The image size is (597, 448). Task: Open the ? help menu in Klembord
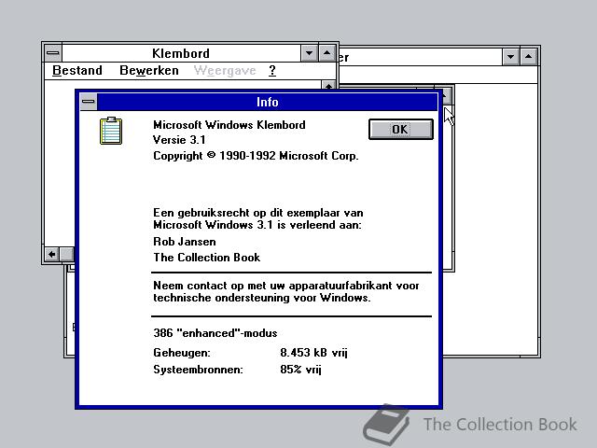[x=272, y=71]
